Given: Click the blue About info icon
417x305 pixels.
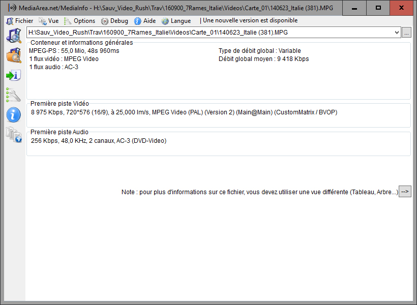Looking at the screenshot, I should pos(14,115).
